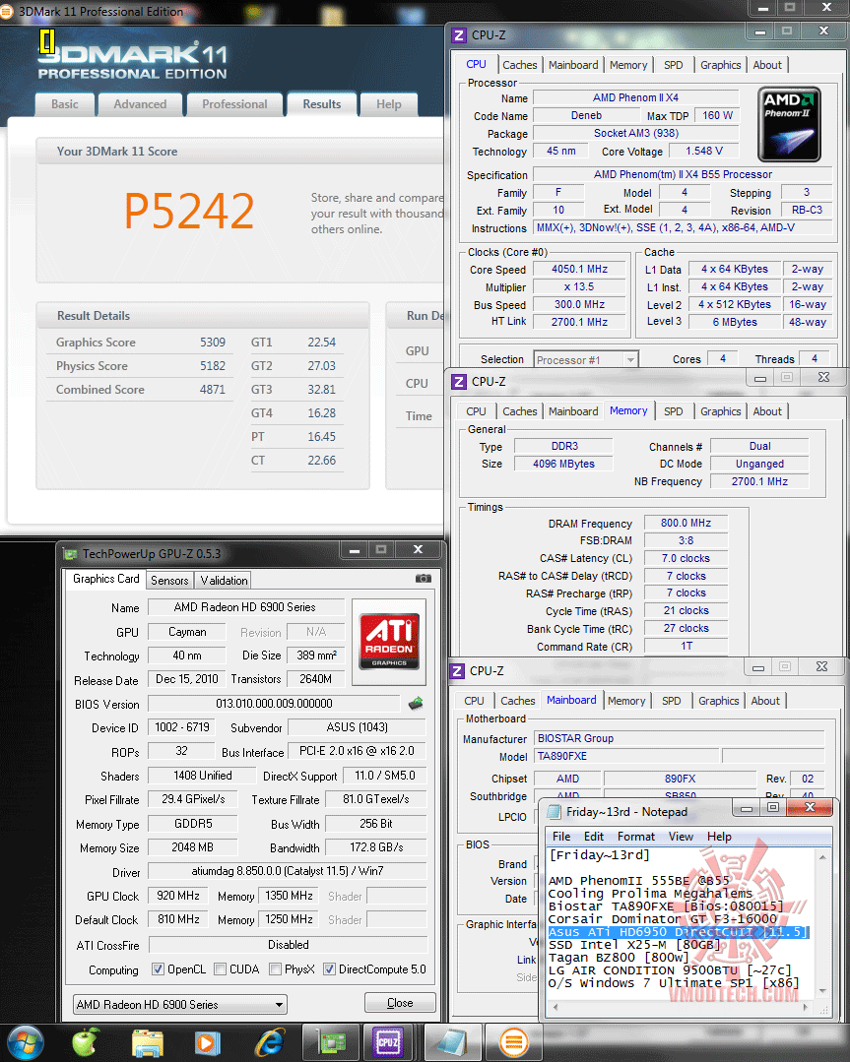Switch to Sensors tab in GPU-Z
Screen dimensions: 850x1062
click(169, 581)
